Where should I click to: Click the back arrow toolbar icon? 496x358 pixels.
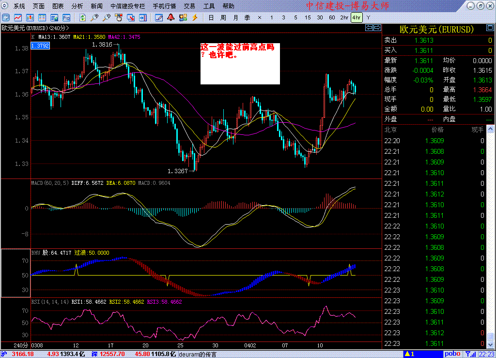pyautogui.click(x=6, y=18)
